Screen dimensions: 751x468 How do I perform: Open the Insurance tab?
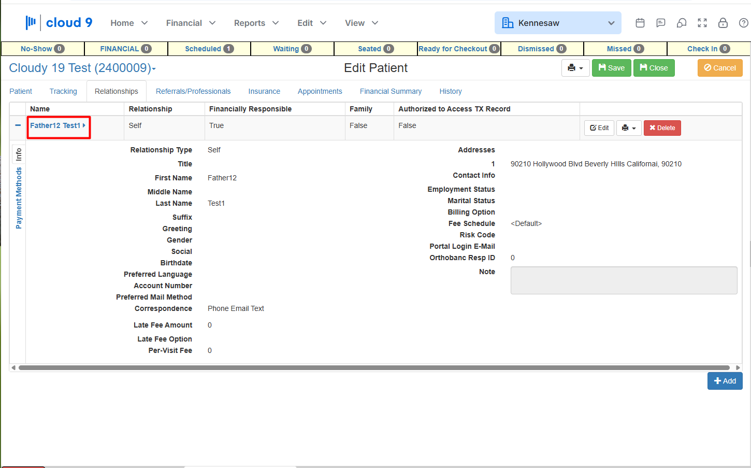264,91
